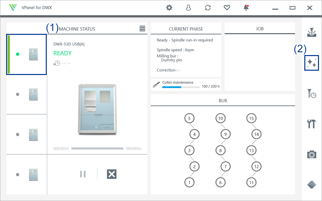322x201 pixels.
Task: Select bur slot 6
Action: coord(221,182)
